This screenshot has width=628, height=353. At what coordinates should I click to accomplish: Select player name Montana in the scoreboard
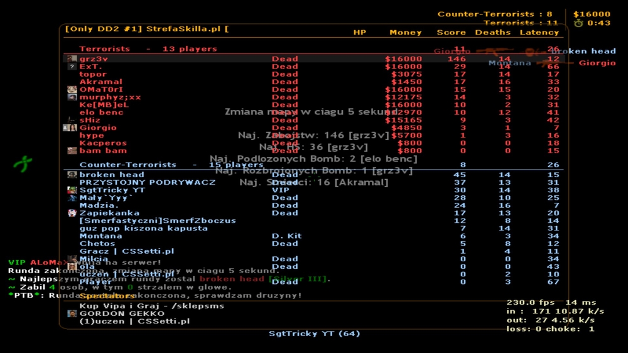pyautogui.click(x=100, y=236)
